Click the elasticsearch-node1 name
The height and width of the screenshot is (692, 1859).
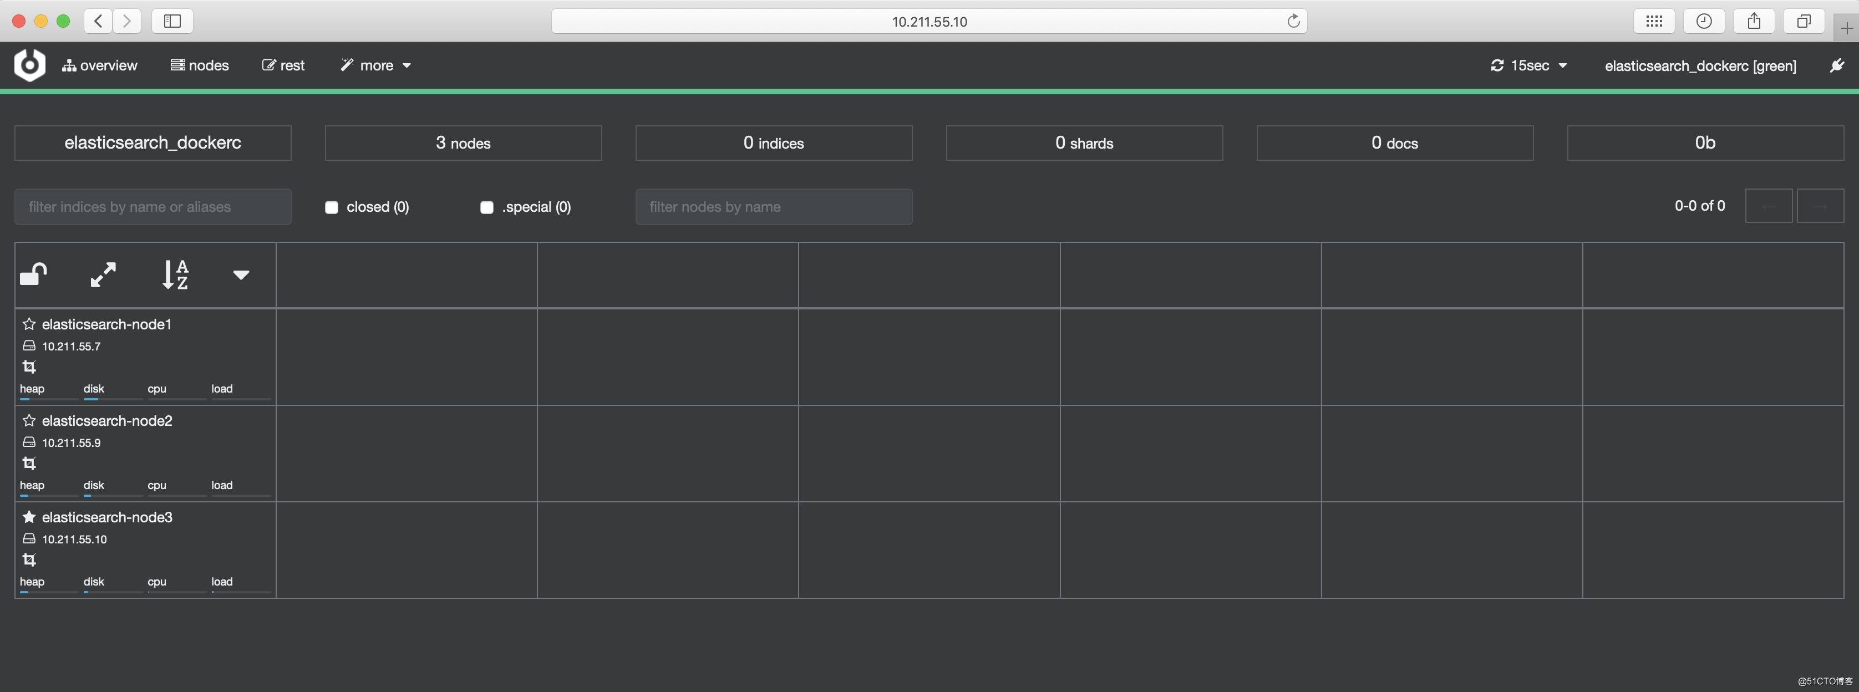107,325
